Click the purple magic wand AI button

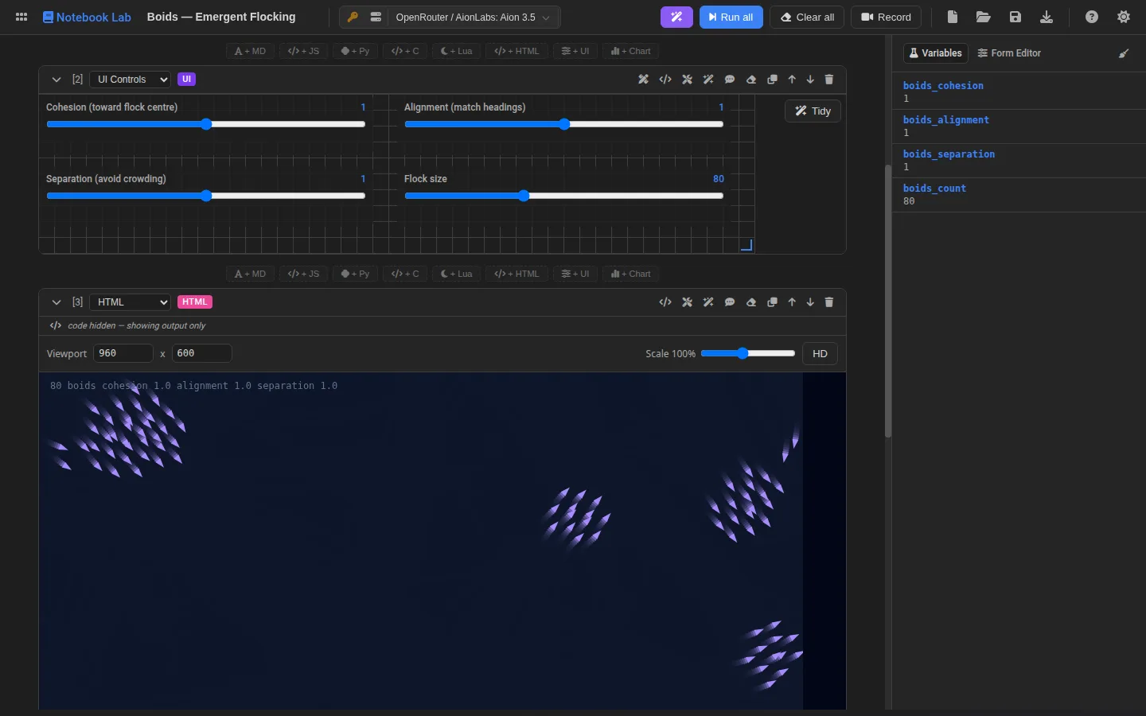[x=676, y=17]
